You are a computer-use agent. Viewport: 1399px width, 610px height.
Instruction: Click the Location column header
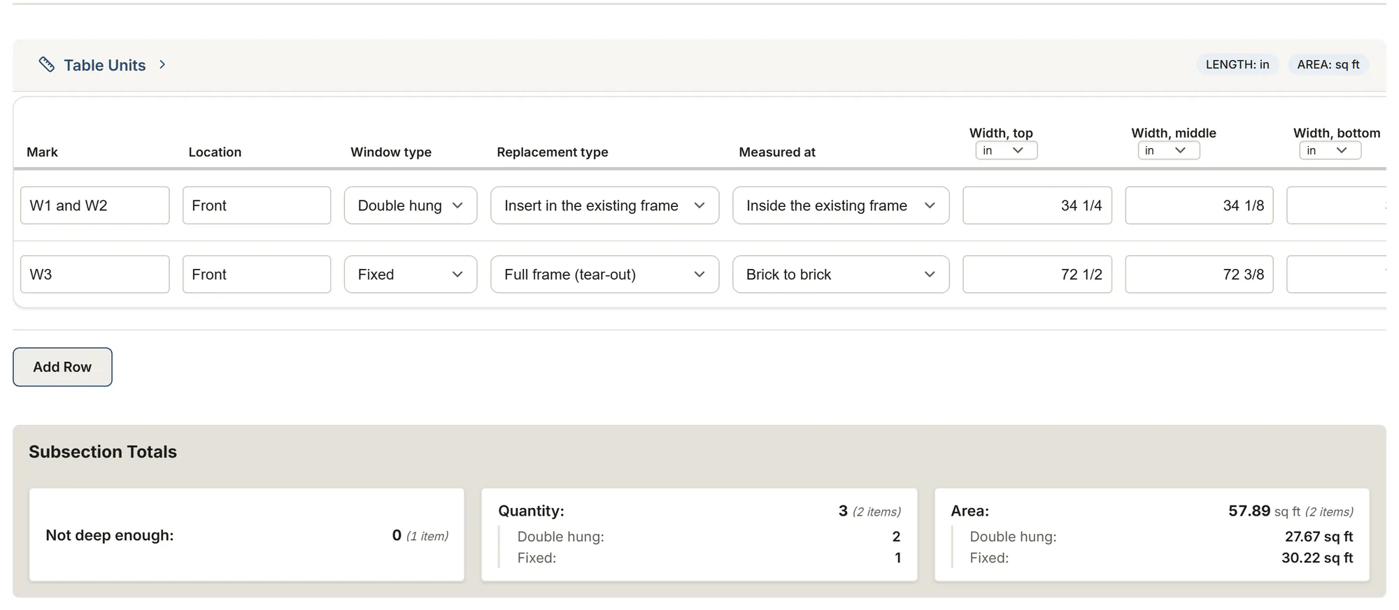point(215,152)
